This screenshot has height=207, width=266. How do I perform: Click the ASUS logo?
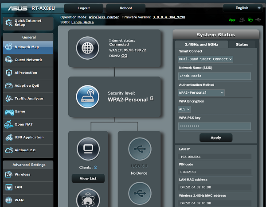click(18, 8)
